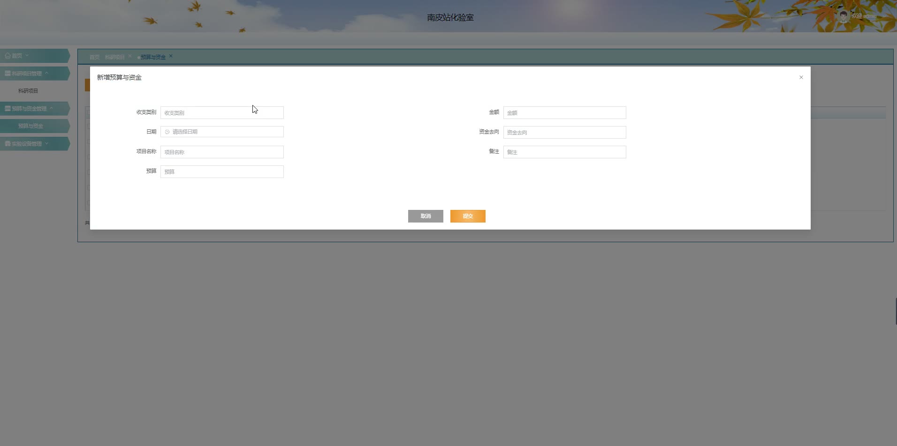
Task: Focus the 备注 input field
Action: click(x=565, y=152)
